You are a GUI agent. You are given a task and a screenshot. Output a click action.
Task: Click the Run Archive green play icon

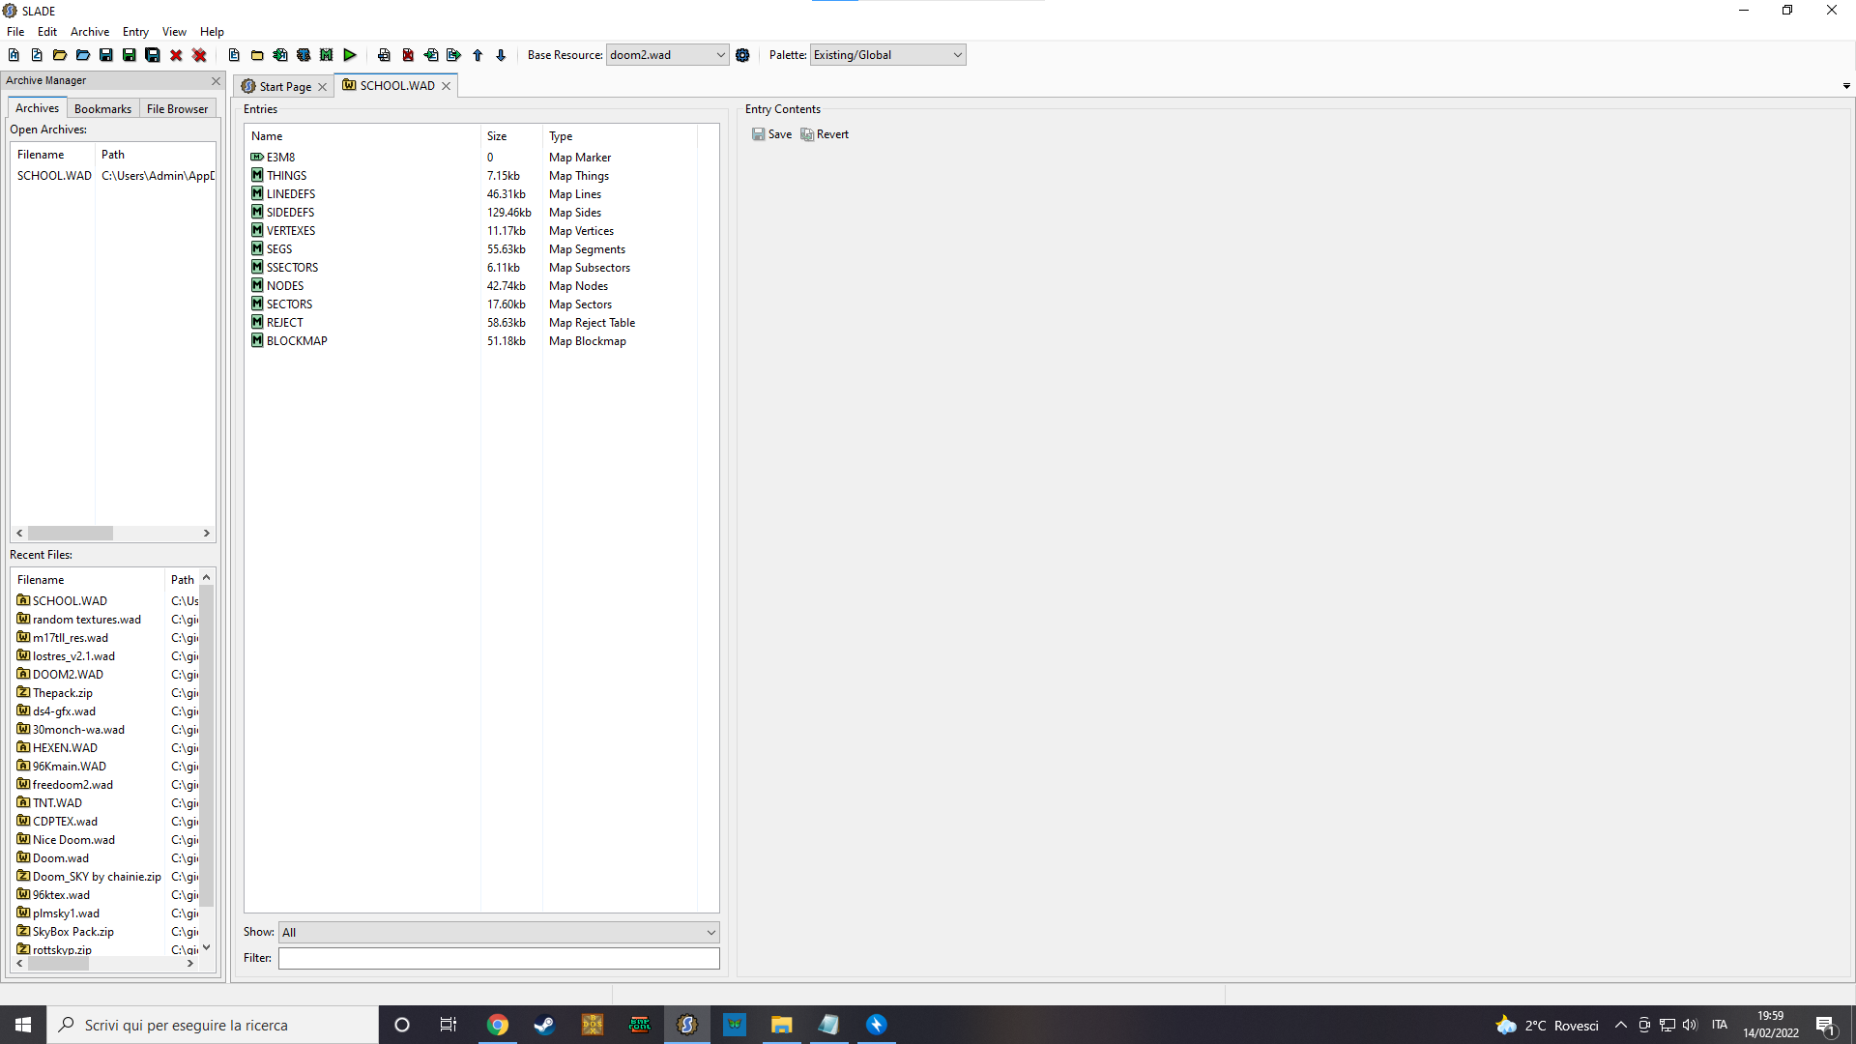coord(350,55)
